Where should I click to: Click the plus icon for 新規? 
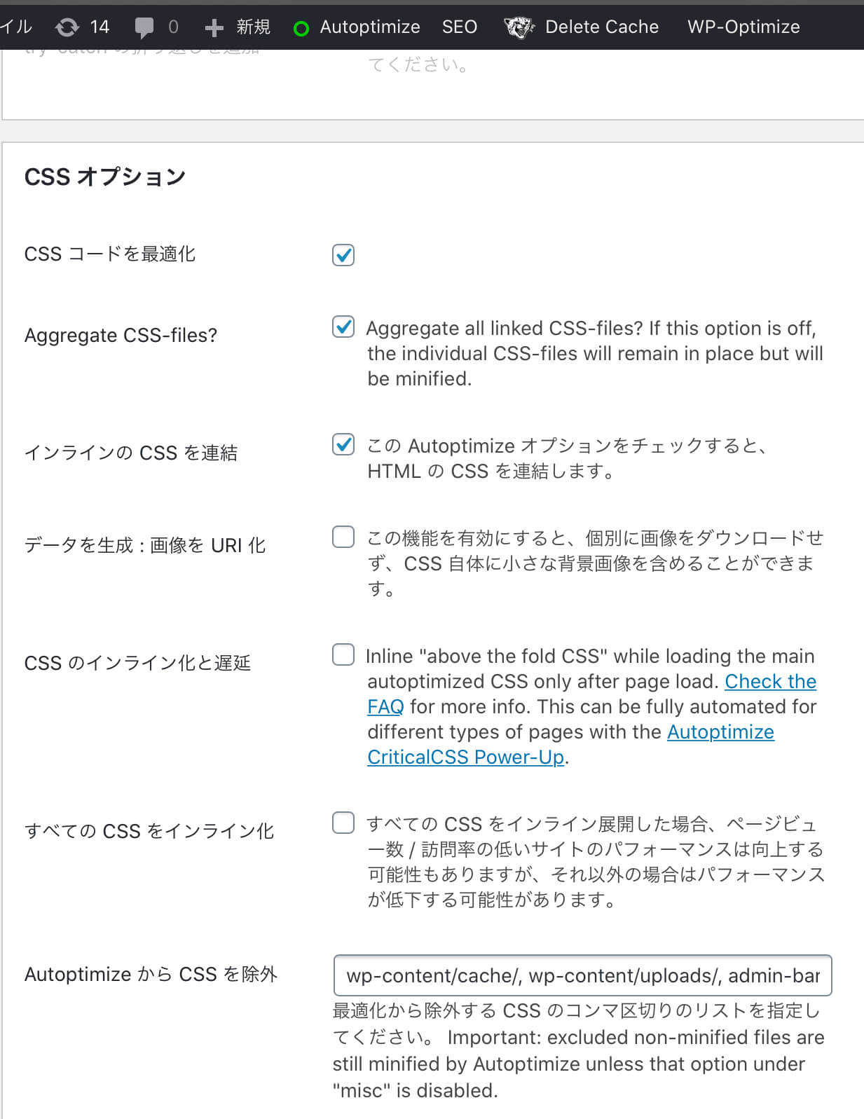point(214,27)
